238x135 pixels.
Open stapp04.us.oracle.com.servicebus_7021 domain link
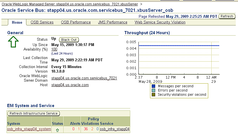[84, 78]
